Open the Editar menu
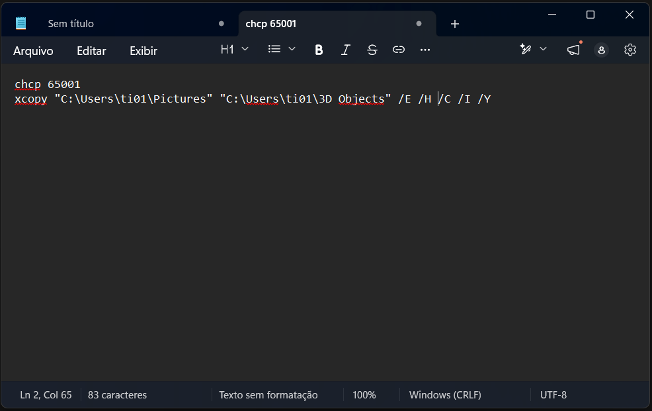652x411 pixels. 91,51
